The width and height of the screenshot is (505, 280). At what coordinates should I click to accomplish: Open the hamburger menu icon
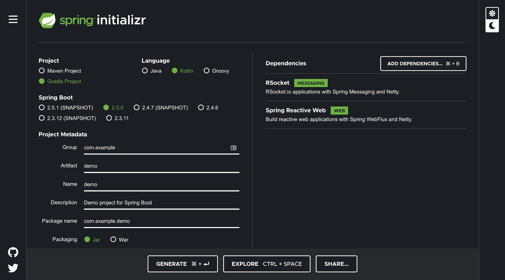click(x=13, y=19)
